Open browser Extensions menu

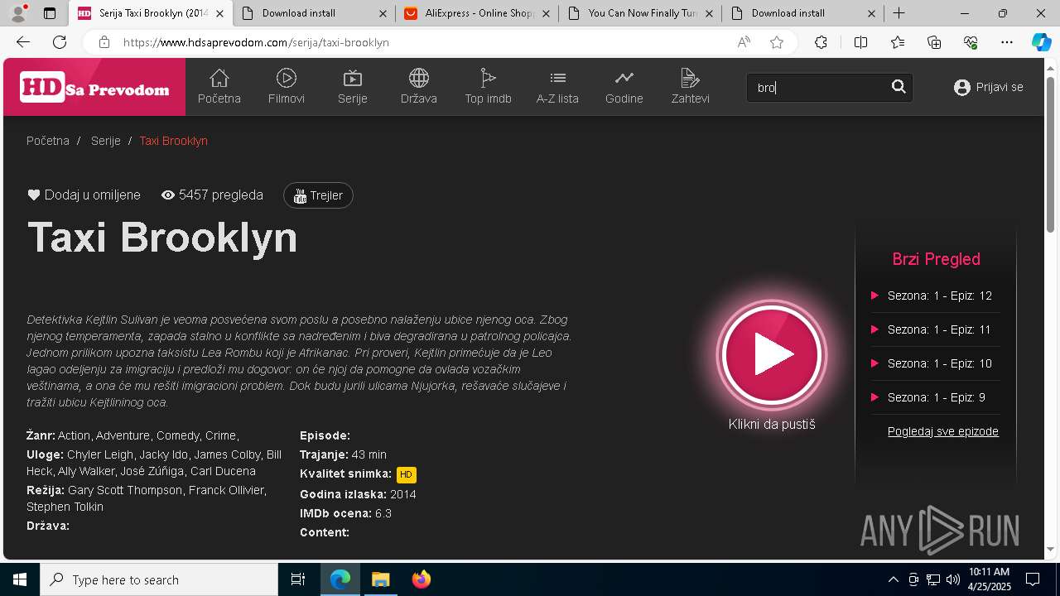click(821, 42)
